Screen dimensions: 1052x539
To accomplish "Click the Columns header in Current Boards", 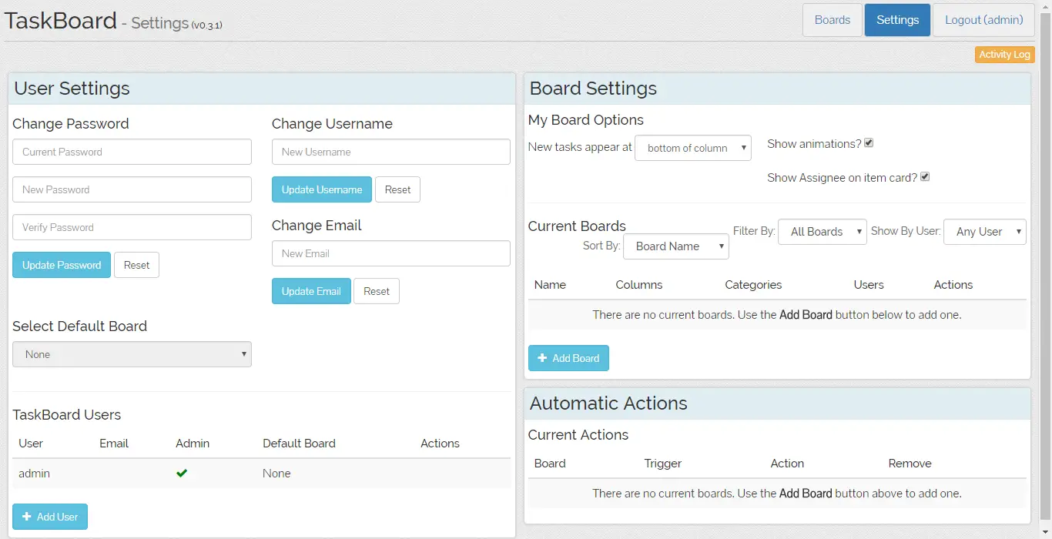I will (x=639, y=285).
